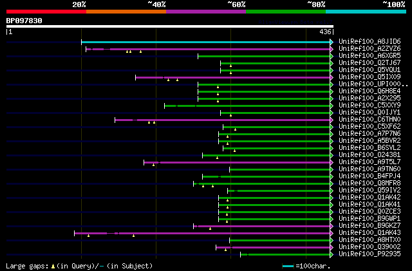This screenshot has width=412, height=271.
Task: Click the ~100% label above the color scale
Action: coord(394,5)
